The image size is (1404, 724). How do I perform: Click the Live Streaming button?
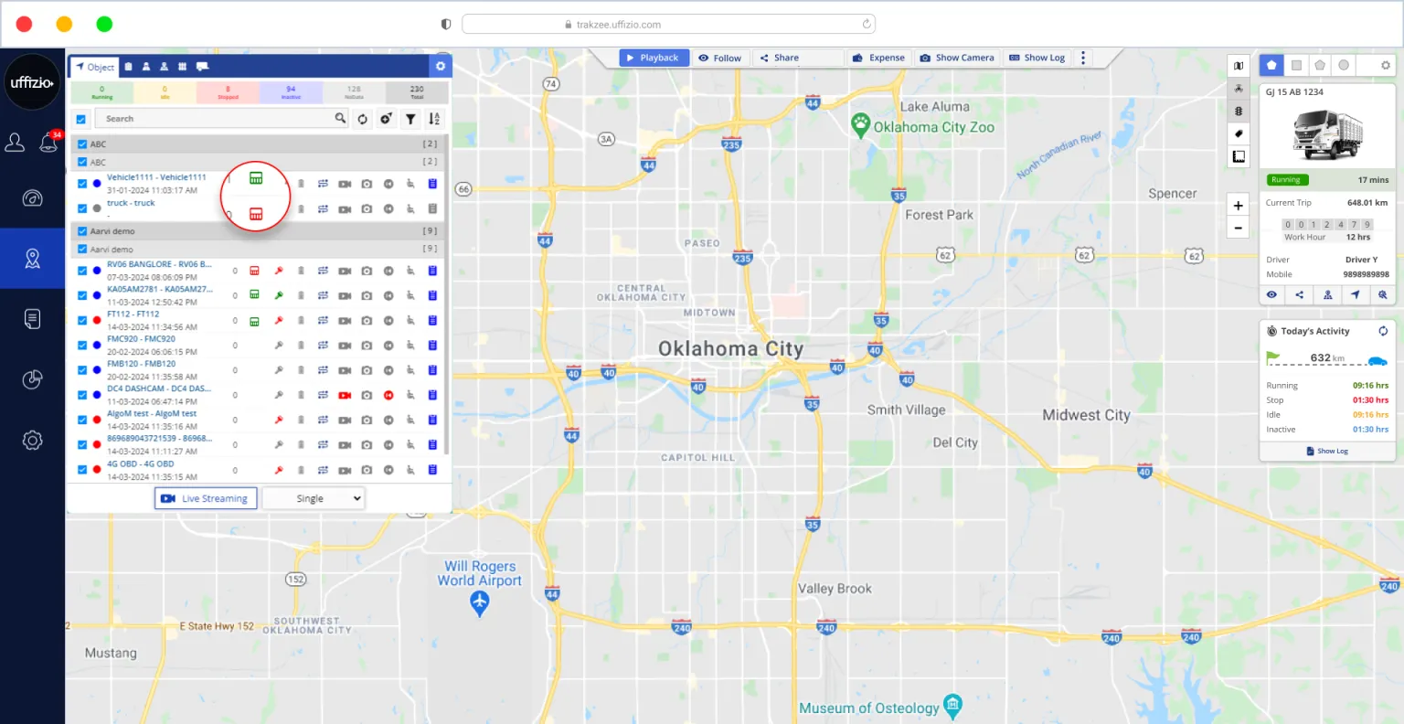(x=206, y=498)
